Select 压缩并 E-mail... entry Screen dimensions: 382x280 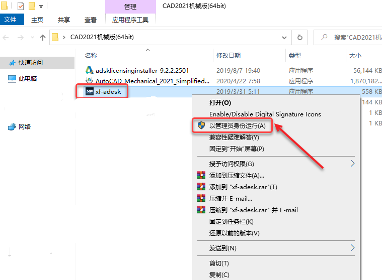point(231,198)
